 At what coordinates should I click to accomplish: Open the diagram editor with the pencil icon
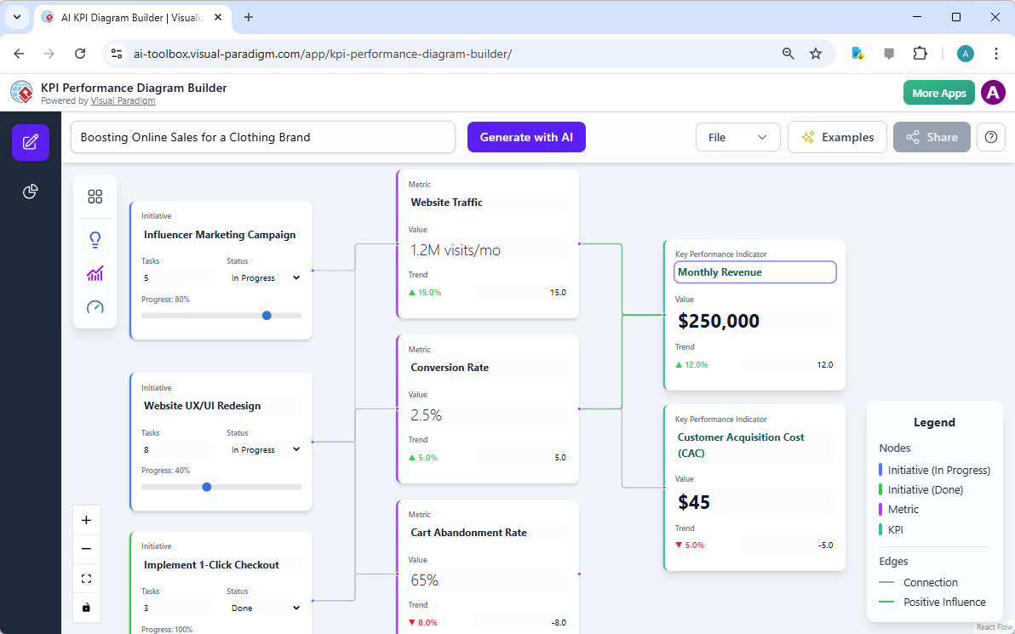point(30,142)
